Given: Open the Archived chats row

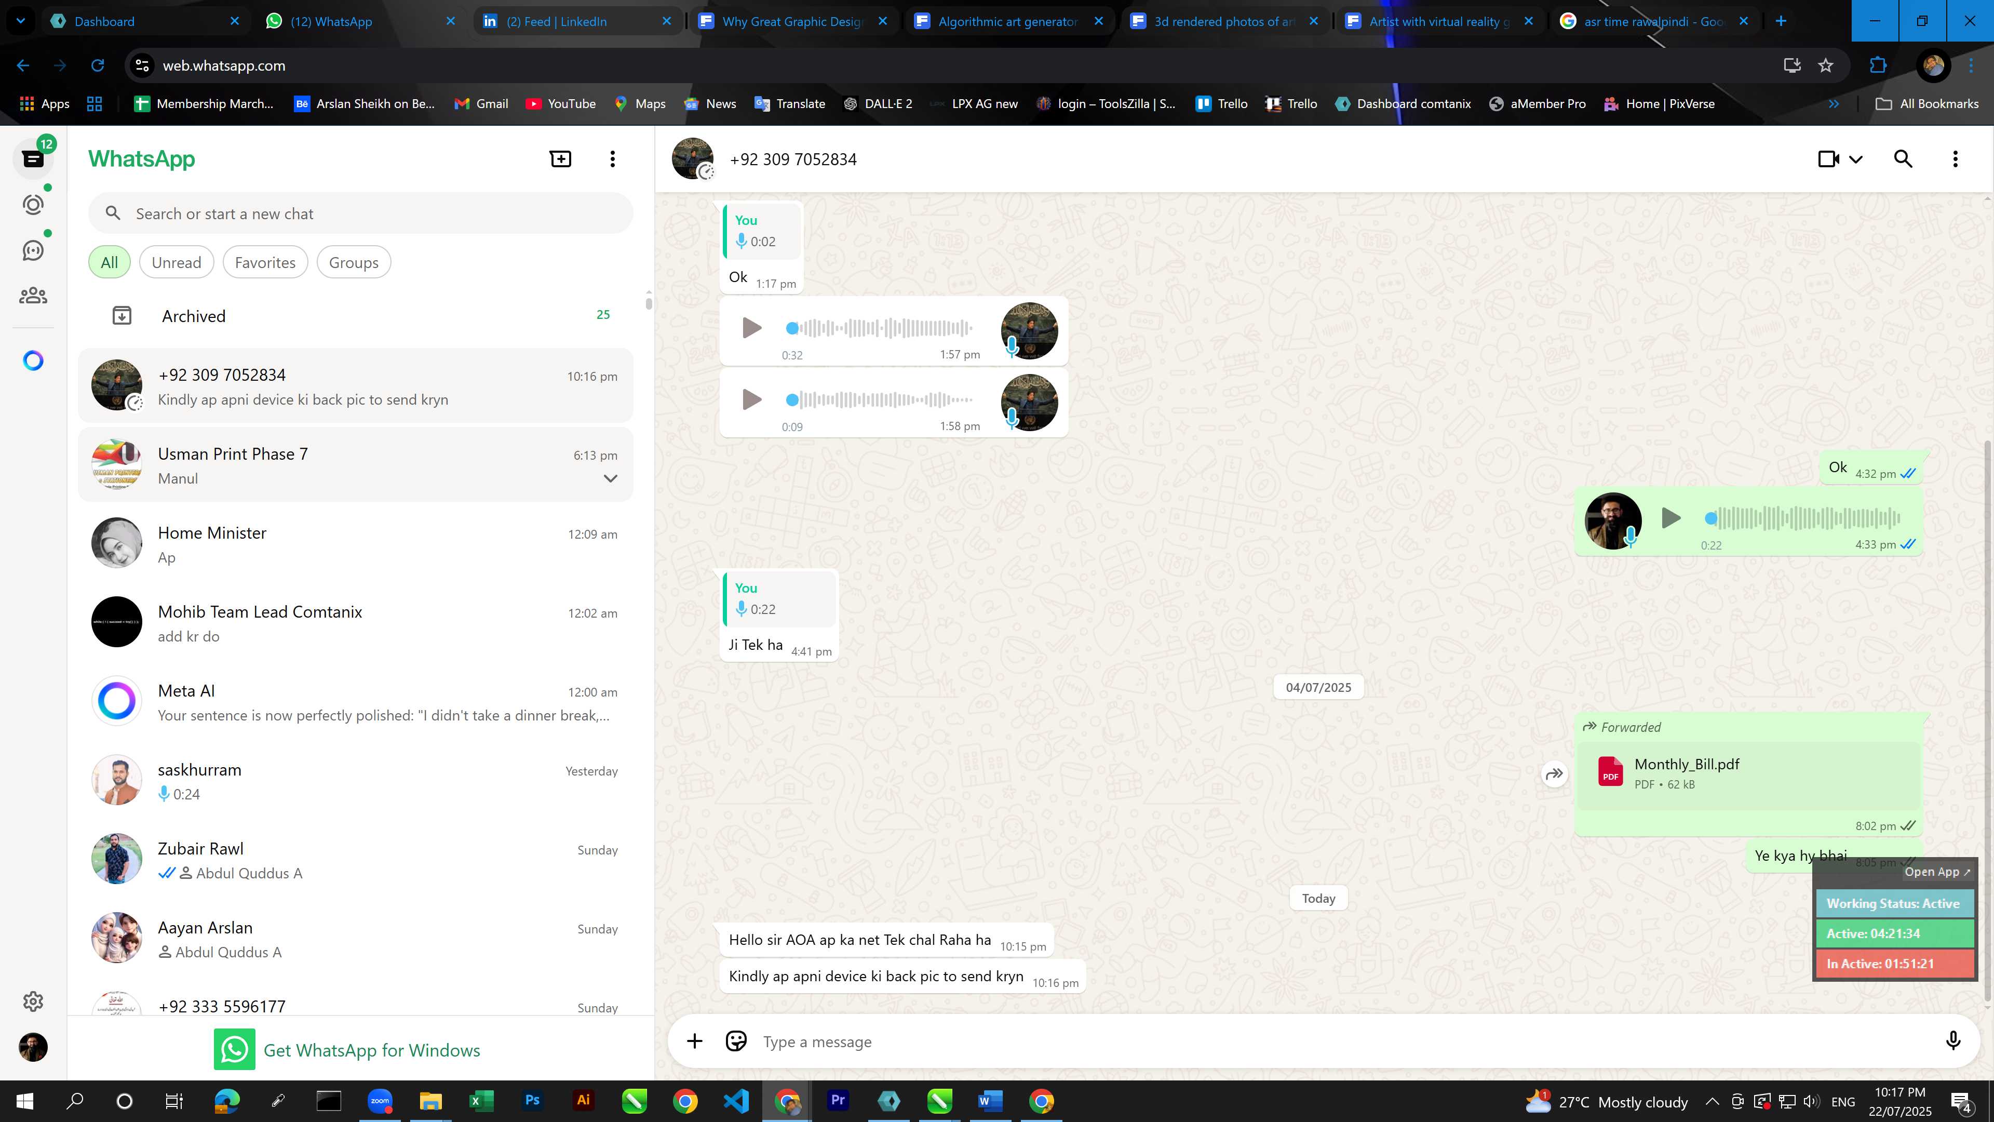Looking at the screenshot, I should (356, 315).
